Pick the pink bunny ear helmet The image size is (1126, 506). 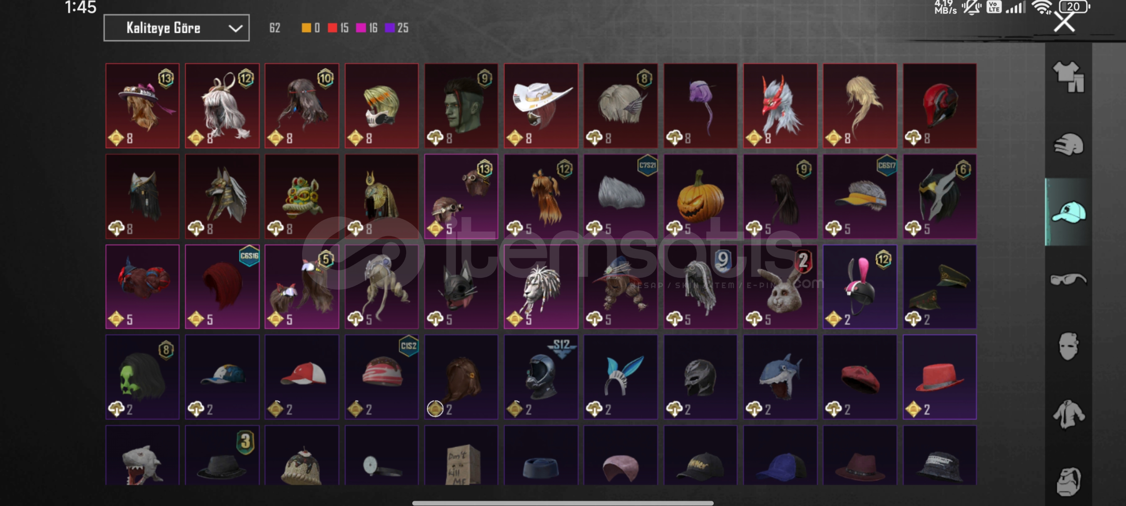860,286
